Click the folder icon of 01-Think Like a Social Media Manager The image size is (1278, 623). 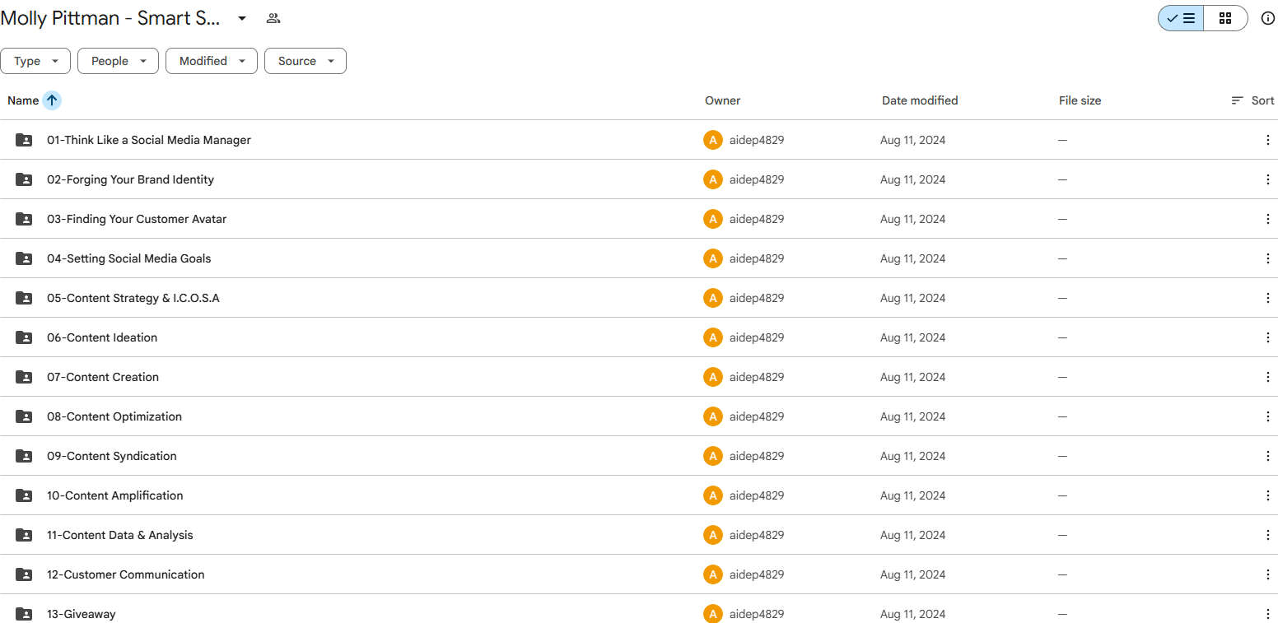(x=24, y=140)
